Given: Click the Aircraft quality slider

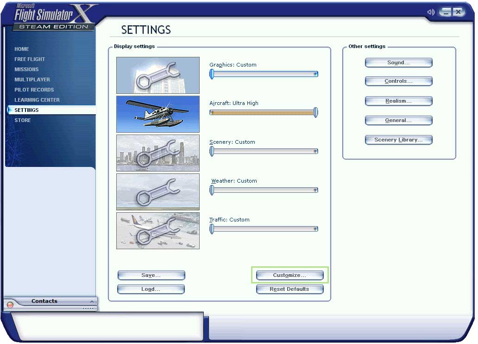Looking at the screenshot, I should click(264, 112).
